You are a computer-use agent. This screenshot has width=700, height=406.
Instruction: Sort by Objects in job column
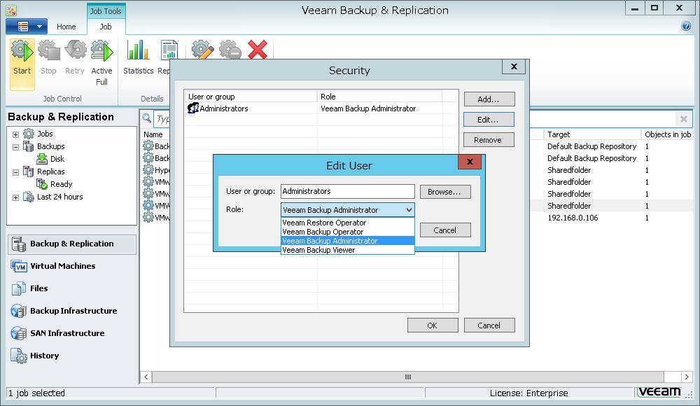click(x=667, y=134)
